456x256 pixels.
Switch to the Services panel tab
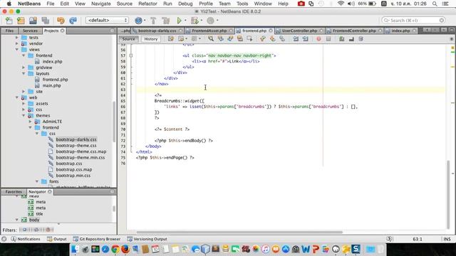tap(30, 31)
